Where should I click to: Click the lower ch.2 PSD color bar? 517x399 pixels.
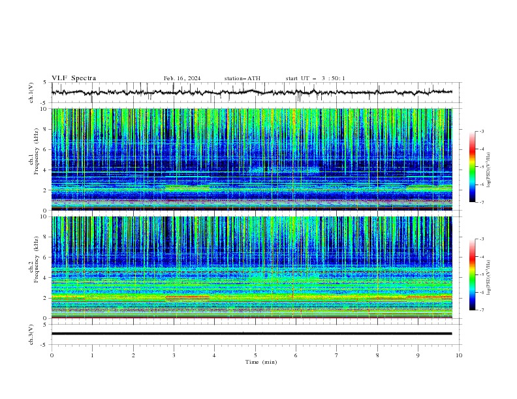(x=472, y=274)
